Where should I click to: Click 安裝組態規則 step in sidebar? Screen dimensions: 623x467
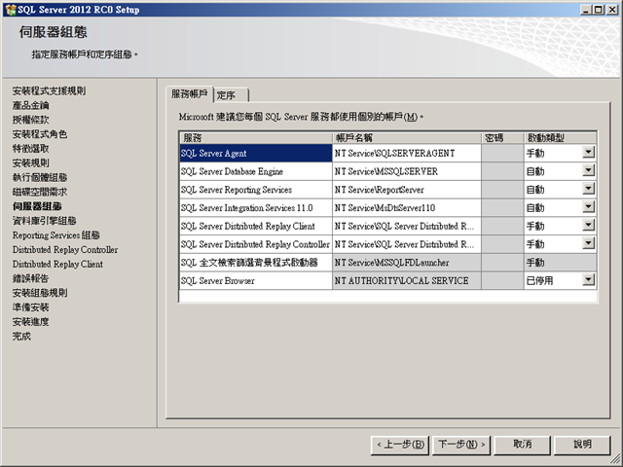pos(40,293)
